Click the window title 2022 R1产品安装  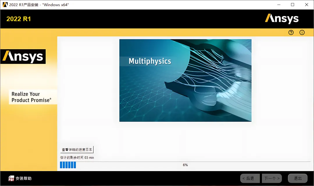point(39,5)
